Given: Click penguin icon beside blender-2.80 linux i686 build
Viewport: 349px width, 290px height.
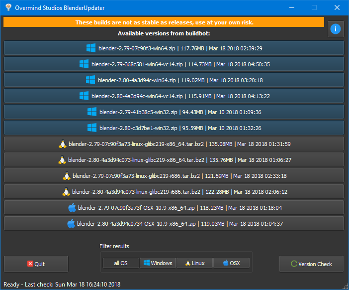Looking at the screenshot, I should point(66,192).
